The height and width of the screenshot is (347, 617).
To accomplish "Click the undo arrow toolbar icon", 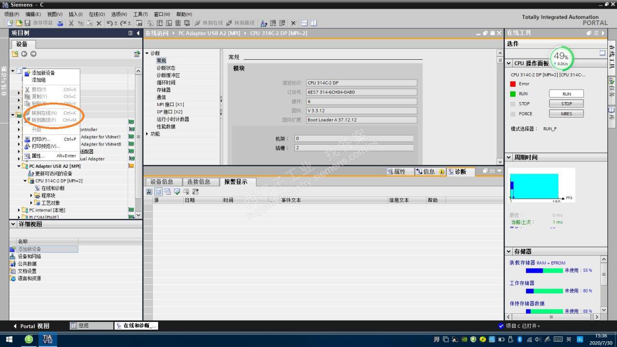I will [x=109, y=23].
